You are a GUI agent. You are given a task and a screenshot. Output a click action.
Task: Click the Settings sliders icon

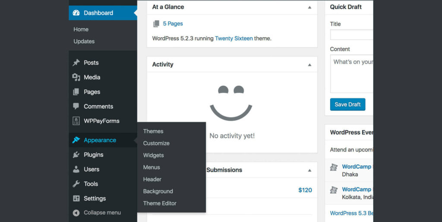(76, 198)
